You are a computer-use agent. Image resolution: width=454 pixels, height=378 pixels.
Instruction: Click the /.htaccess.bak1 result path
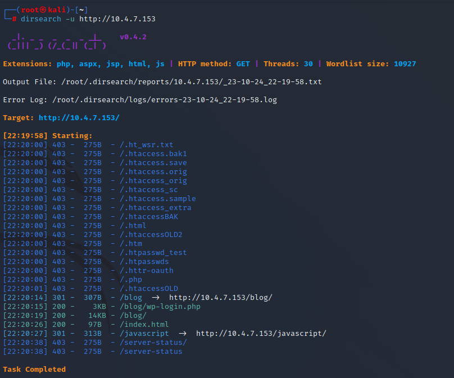(153, 154)
